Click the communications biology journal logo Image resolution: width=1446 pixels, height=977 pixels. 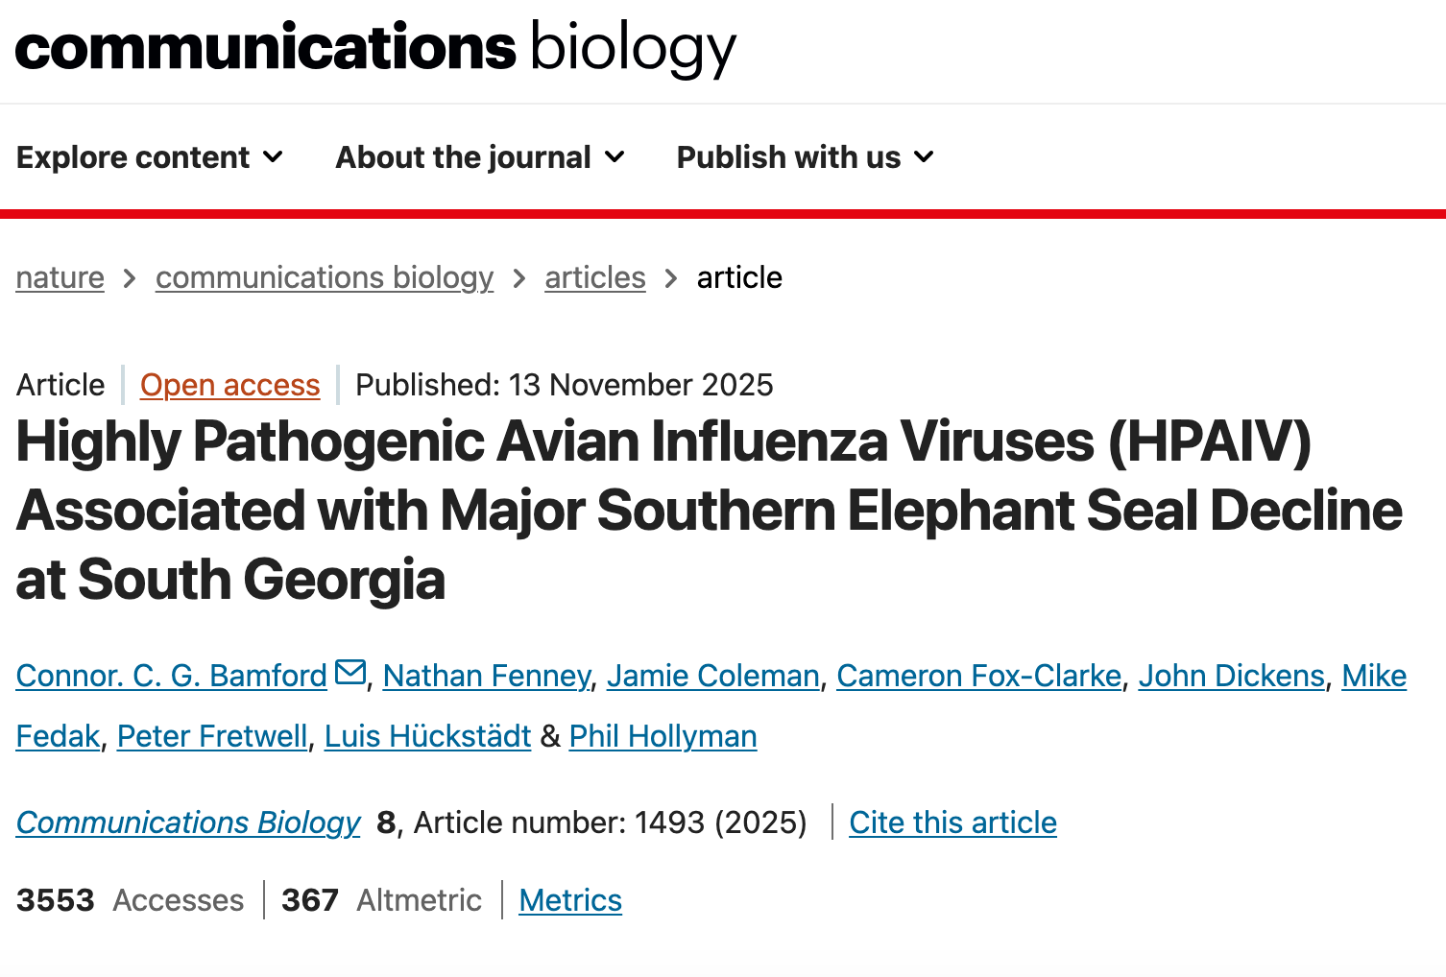(x=374, y=48)
